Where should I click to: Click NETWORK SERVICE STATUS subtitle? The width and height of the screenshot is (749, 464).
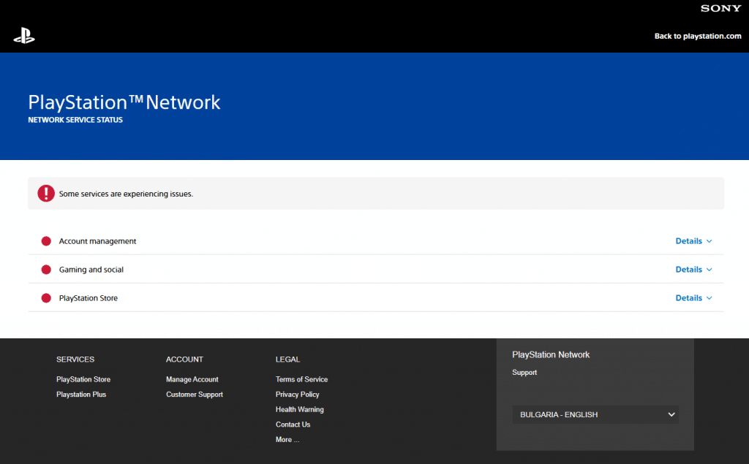point(75,120)
